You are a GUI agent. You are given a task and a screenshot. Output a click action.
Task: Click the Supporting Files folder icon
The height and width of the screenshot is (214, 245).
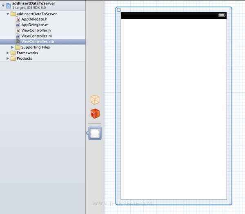(18, 47)
